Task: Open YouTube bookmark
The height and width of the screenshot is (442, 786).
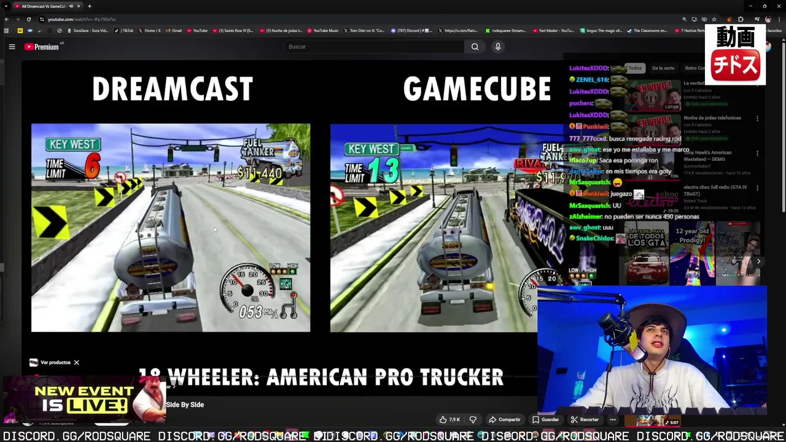Action: click(x=197, y=30)
